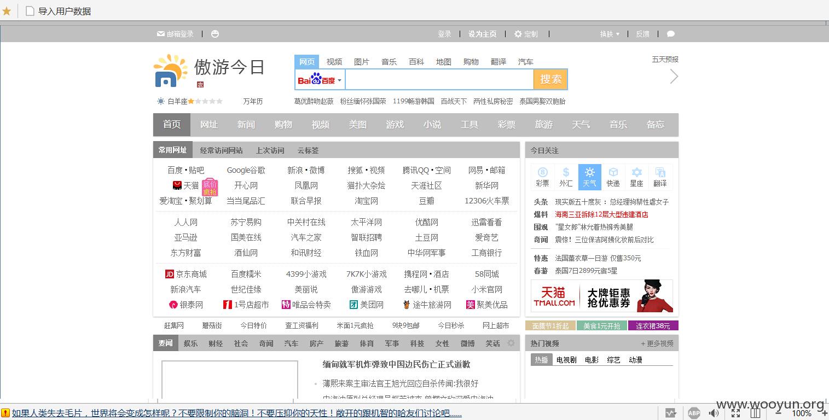Screen dimensions: 829x420
Task: Click the news tab settings gear
Action: (511, 343)
